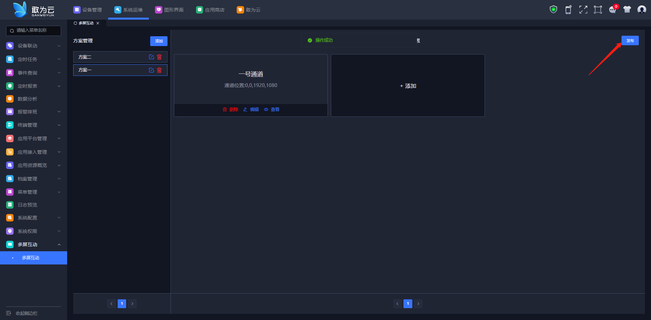
Task: Expand the 应用资源概览 menu chevron
Action: point(59,165)
